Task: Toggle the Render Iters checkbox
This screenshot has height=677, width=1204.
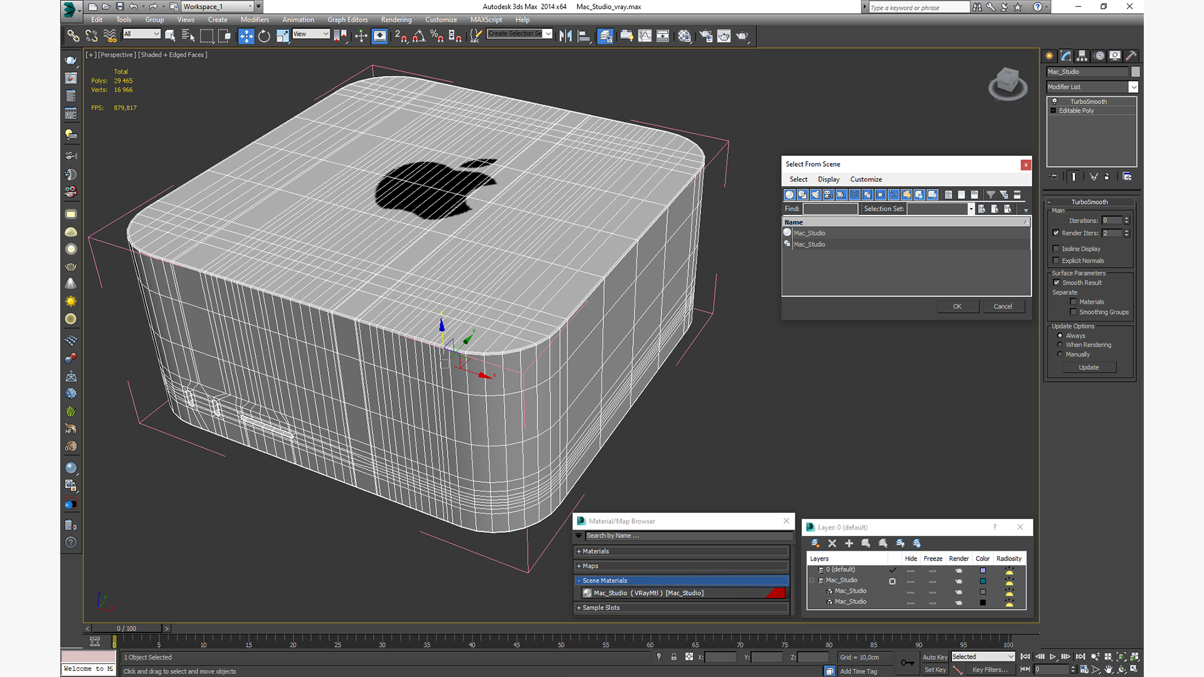Action: pyautogui.click(x=1056, y=233)
